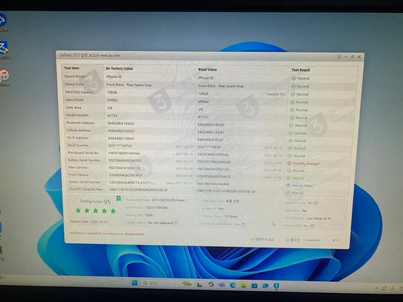
Task: Launch Microsoft Teams from the taskbar
Action: click(222, 285)
